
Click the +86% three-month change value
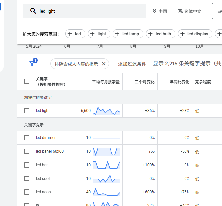[x=150, y=111]
